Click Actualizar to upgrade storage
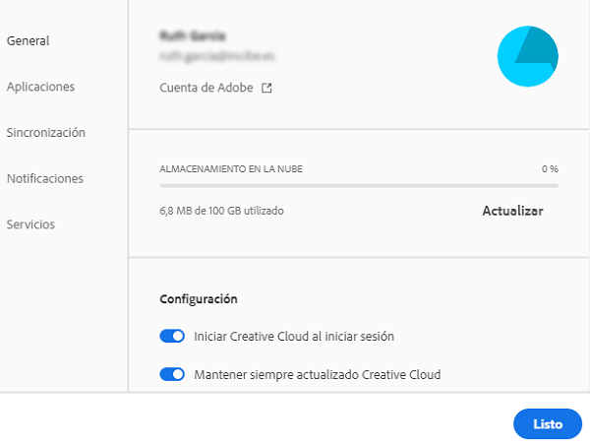This screenshot has width=590, height=445. [x=512, y=211]
